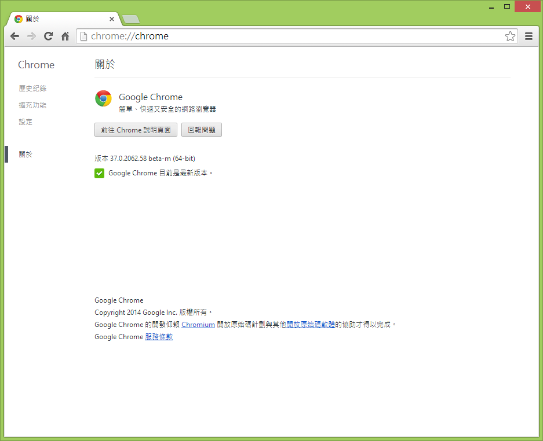Screen dimensions: 543x441
Task: Click the forward navigation arrow
Action: (31, 36)
